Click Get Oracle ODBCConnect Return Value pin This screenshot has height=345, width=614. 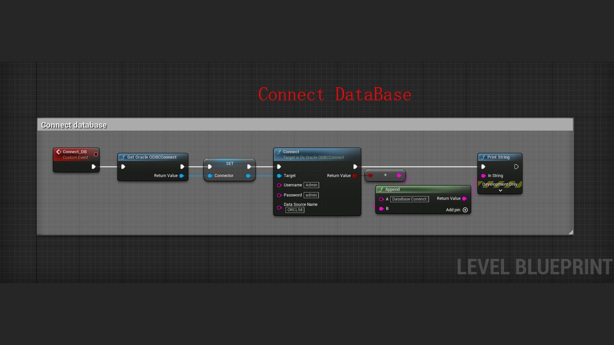(x=182, y=176)
